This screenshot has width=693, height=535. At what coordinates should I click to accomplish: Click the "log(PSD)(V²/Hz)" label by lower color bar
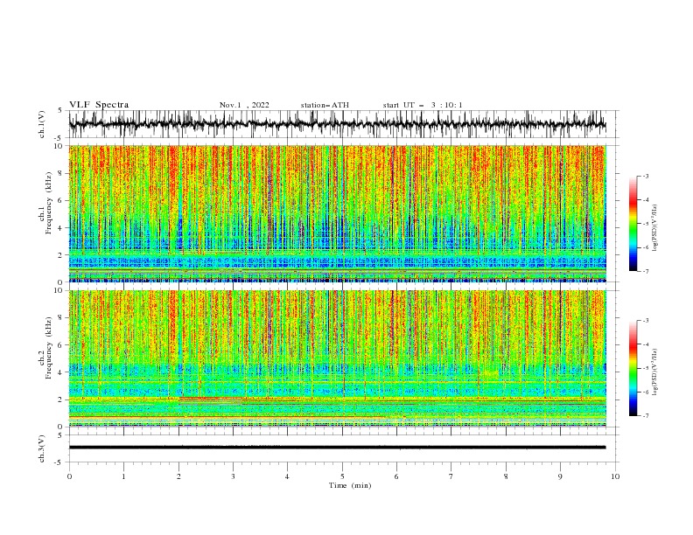coord(654,372)
